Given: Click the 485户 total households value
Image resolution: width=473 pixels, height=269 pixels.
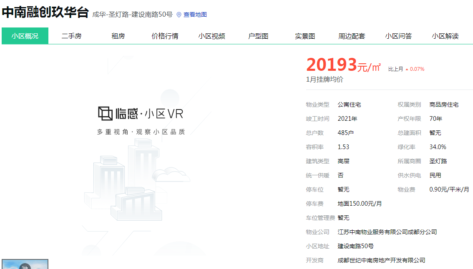Looking at the screenshot, I should pos(346,133).
